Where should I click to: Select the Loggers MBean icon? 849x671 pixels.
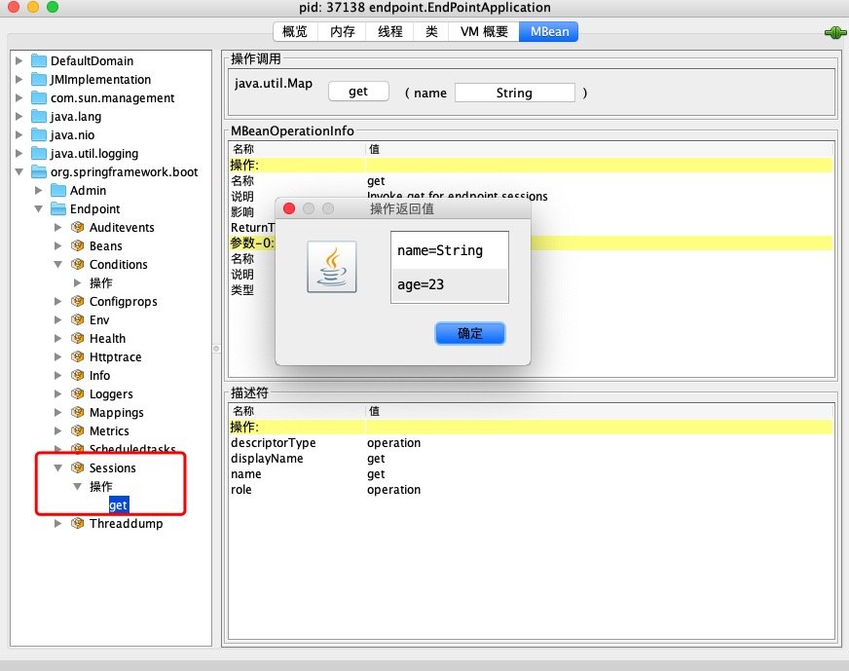click(x=78, y=393)
